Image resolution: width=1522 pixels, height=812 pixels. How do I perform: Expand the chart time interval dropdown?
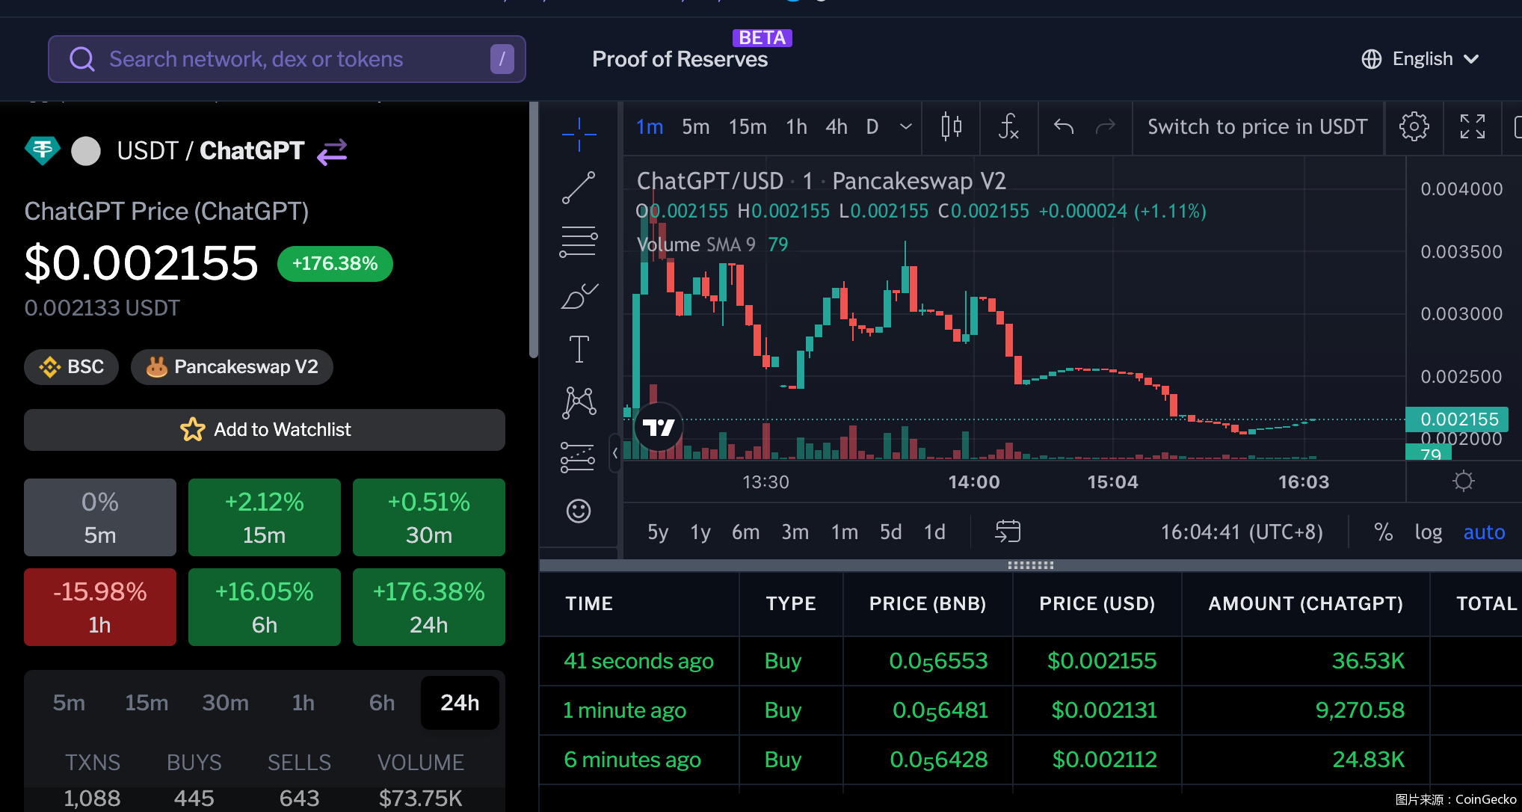coord(906,127)
